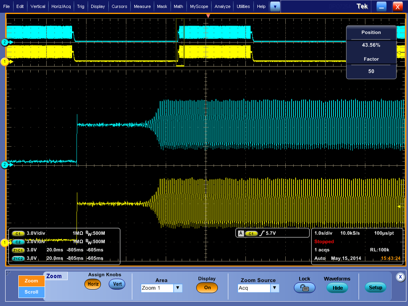The image size is (408, 306).
Task: Toggle zoom Display On button
Action: click(x=207, y=288)
